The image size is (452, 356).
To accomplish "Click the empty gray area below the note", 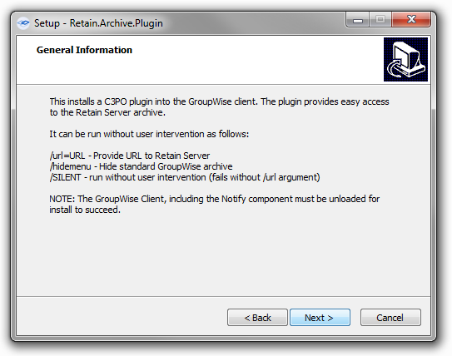I will click(x=223, y=256).
